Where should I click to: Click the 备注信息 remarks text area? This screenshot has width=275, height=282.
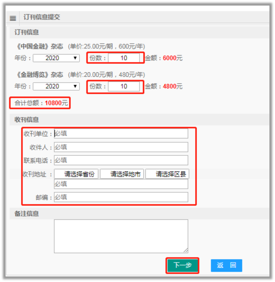[x=121, y=236]
